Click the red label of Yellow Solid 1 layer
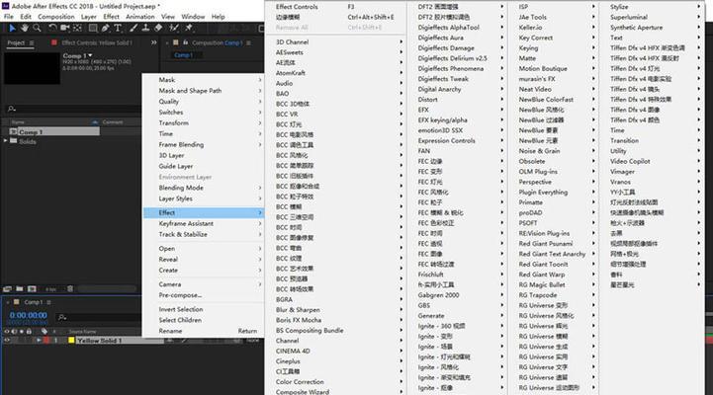The height and width of the screenshot is (395, 713). (46, 340)
